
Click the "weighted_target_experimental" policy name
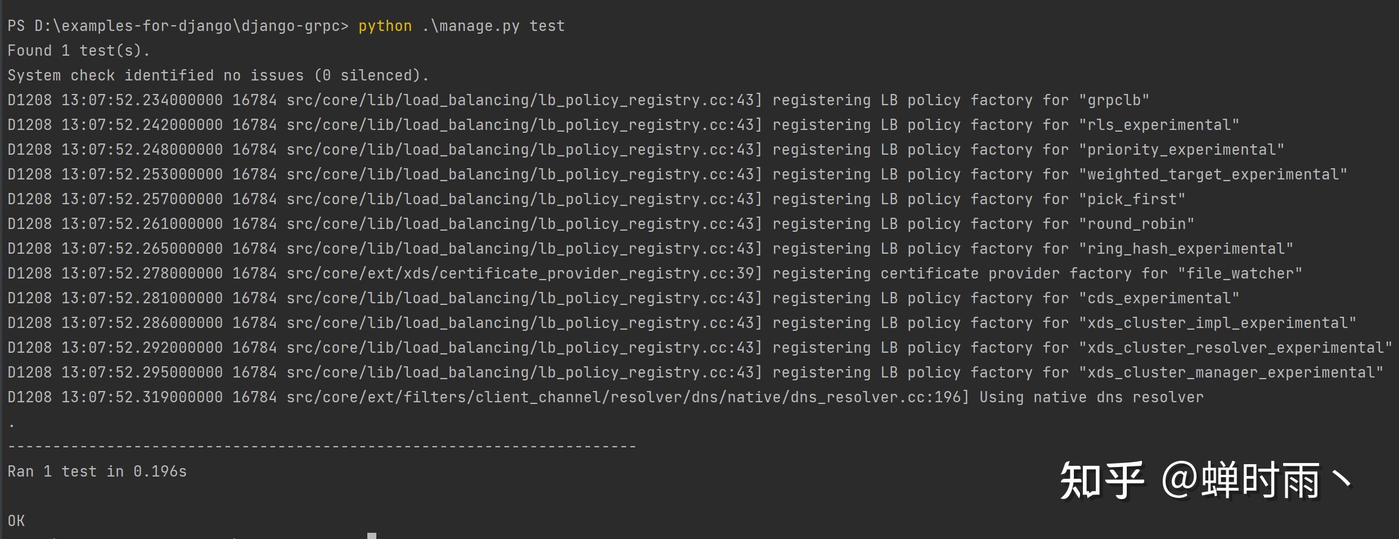coord(1213,174)
